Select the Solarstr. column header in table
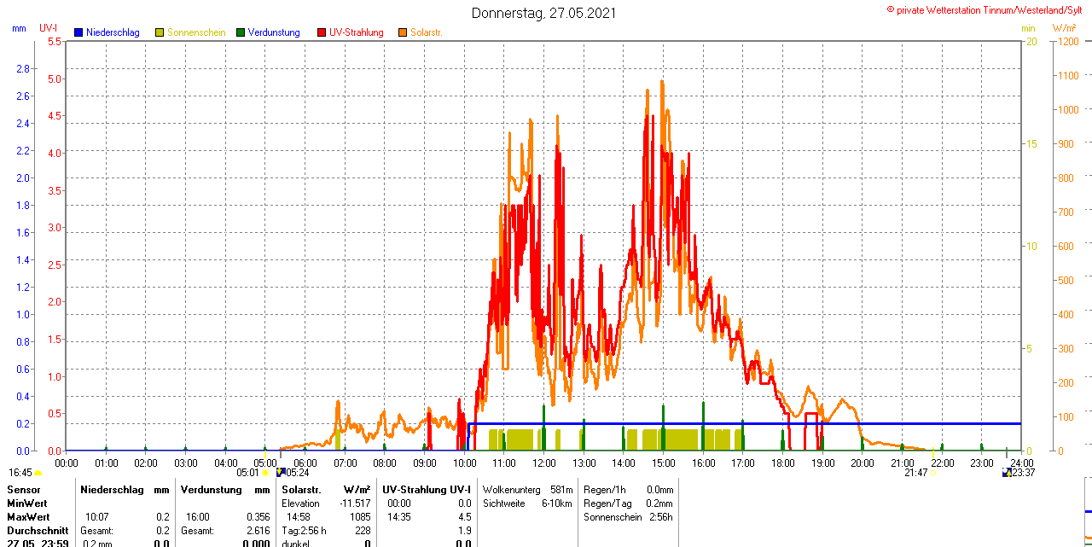 point(301,490)
